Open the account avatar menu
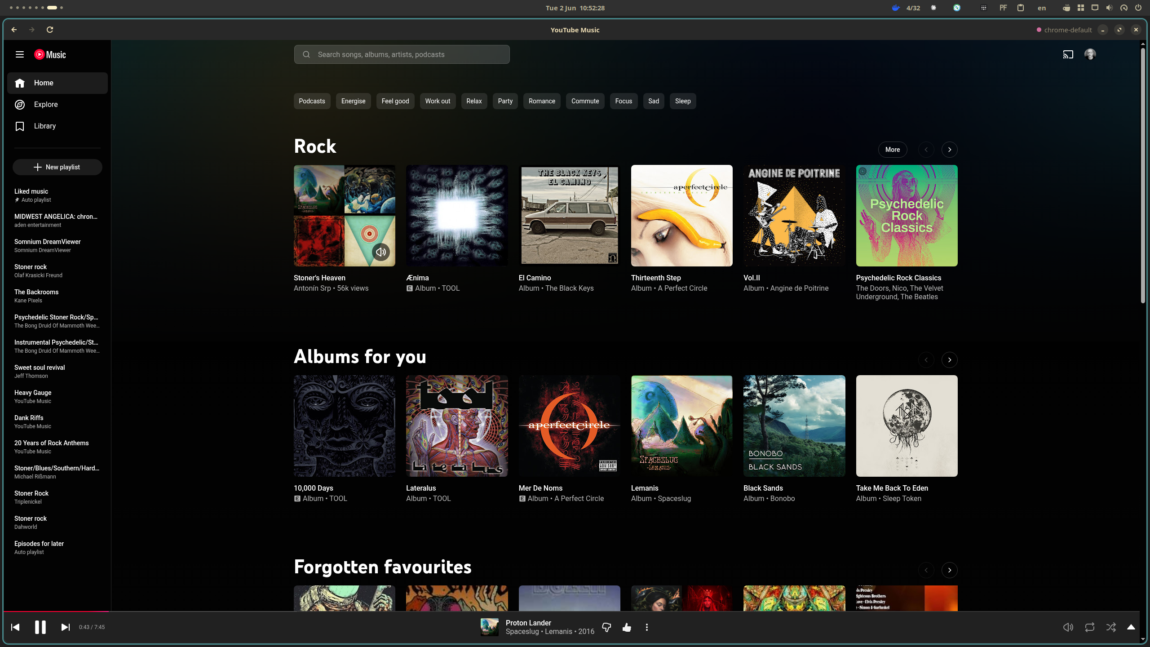The height and width of the screenshot is (647, 1150). click(1090, 54)
